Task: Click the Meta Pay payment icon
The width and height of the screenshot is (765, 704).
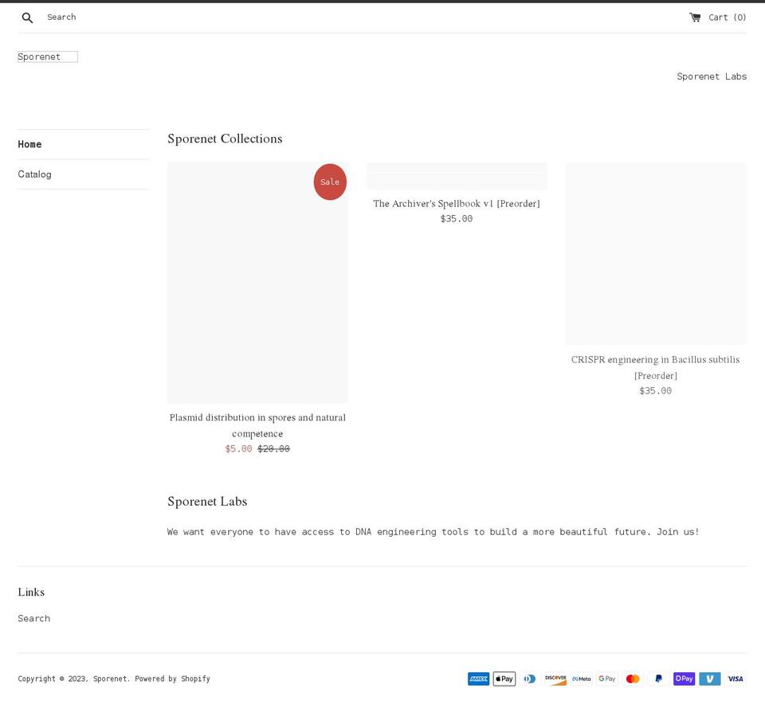Action: coord(581,679)
